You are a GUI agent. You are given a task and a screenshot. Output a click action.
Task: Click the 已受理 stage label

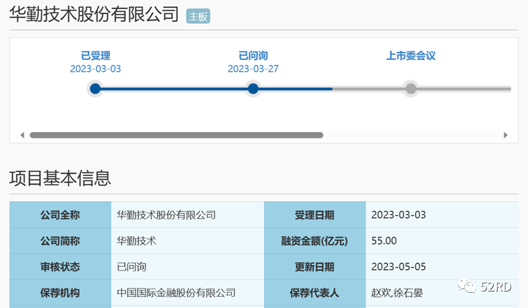click(96, 56)
